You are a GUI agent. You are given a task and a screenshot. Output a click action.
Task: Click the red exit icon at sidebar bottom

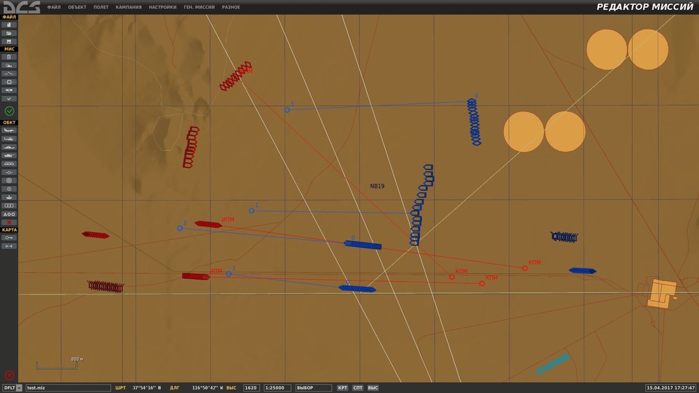coord(9,375)
